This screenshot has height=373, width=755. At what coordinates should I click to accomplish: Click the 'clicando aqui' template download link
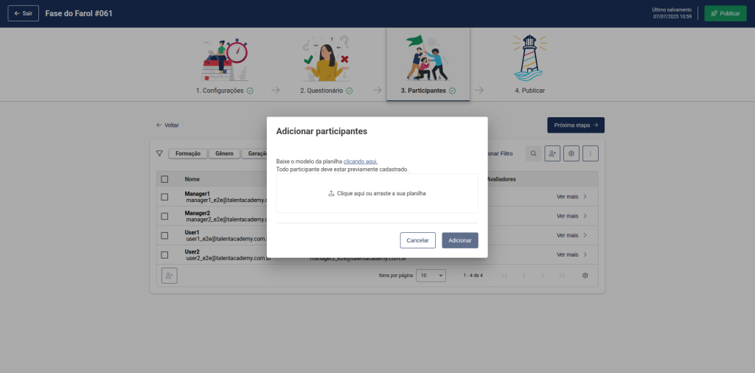coord(361,161)
